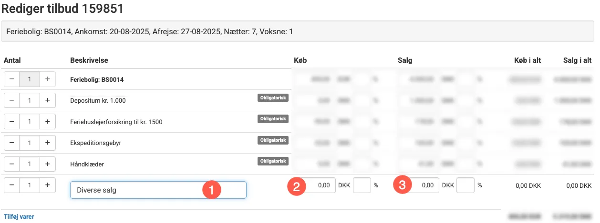Decrease quantity for Diverse salg row
This screenshot has width=600, height=223.
point(12,185)
